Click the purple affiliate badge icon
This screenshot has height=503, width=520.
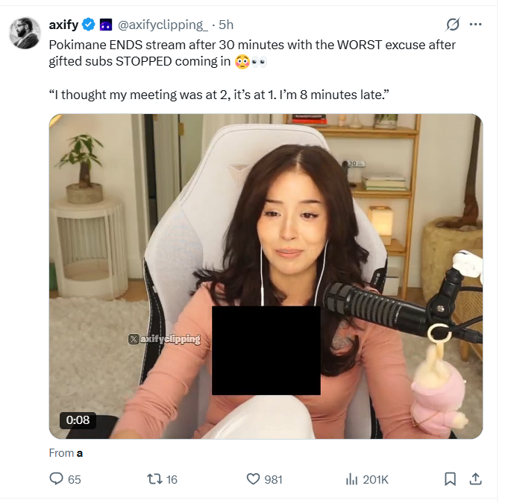[x=106, y=25]
